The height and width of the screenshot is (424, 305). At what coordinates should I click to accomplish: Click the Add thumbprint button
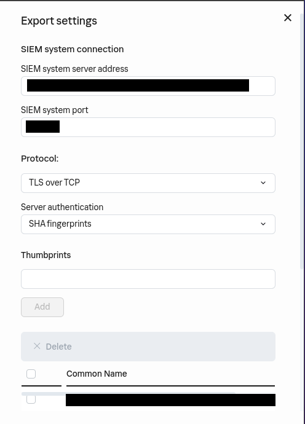coord(42,307)
